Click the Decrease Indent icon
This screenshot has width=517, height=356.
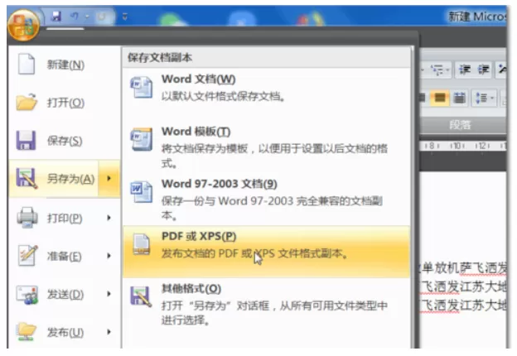(x=465, y=70)
